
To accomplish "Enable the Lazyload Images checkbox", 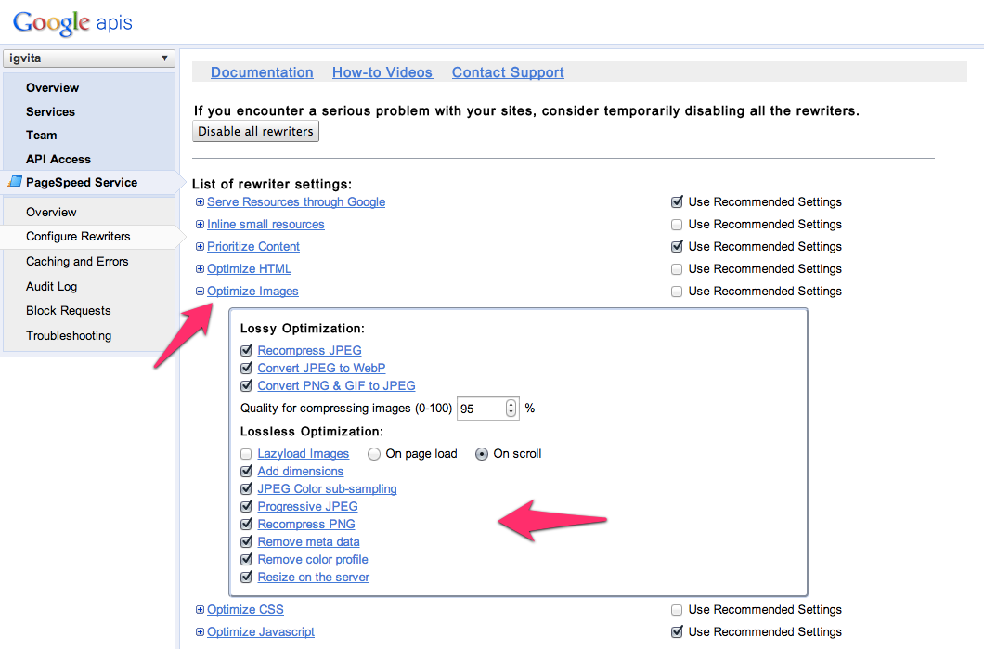I will coord(246,454).
